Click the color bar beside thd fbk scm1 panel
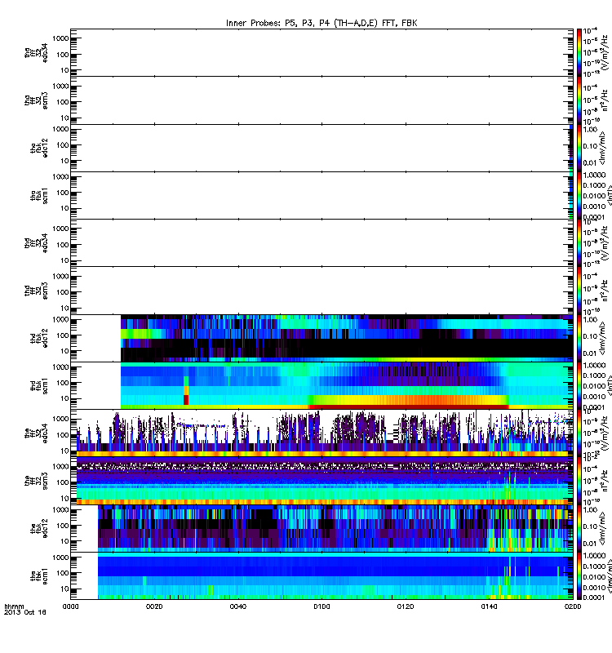 click(x=579, y=385)
